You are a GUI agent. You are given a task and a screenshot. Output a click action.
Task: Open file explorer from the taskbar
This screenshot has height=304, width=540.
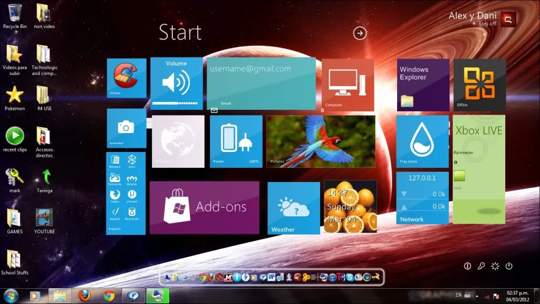pyautogui.click(x=60, y=296)
